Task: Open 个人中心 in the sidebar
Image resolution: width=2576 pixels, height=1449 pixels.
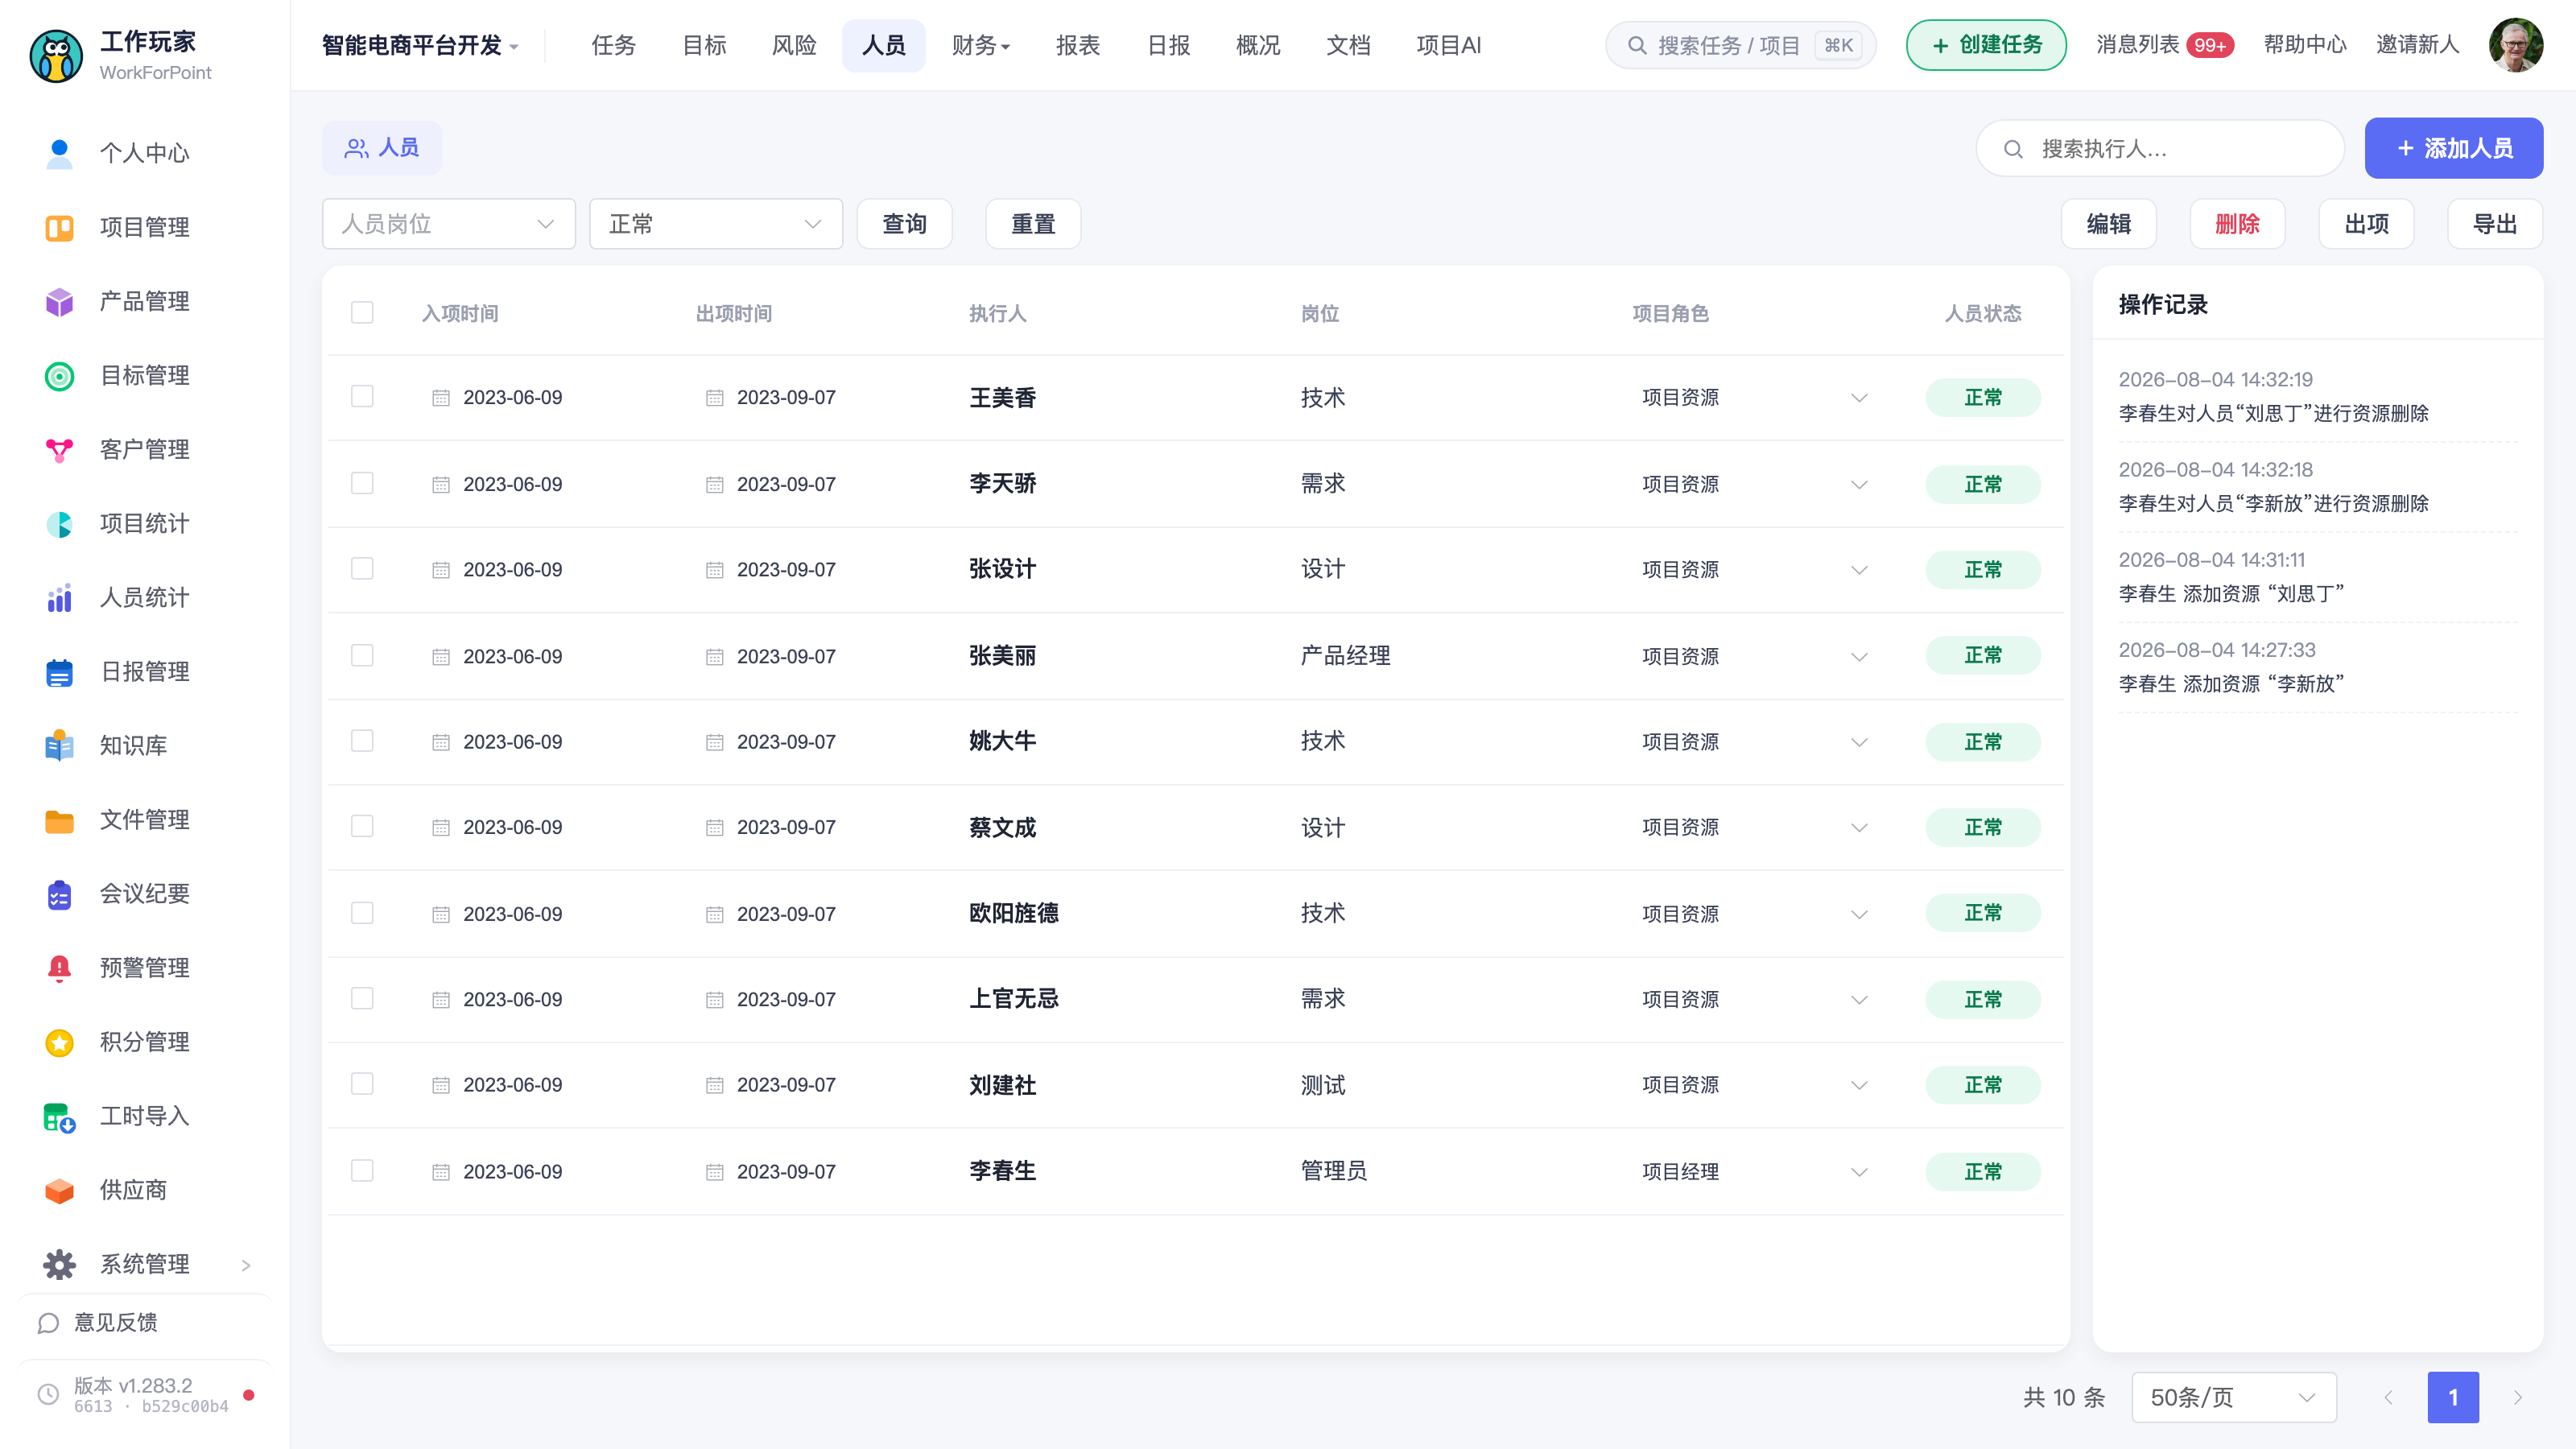Action: point(145,153)
